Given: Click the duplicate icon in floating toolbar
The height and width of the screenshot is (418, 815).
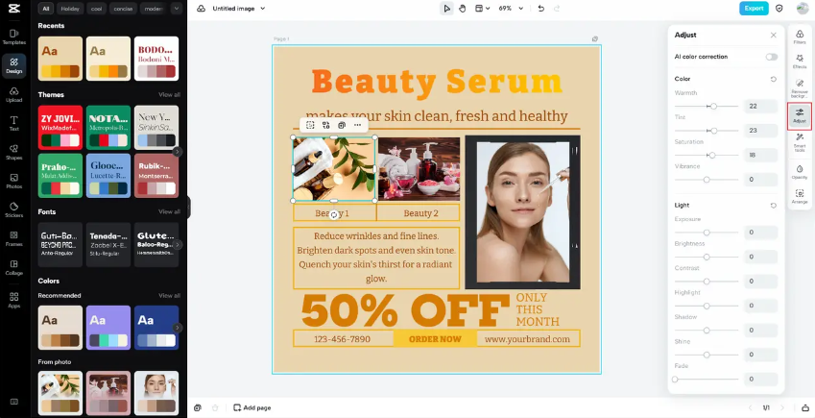Looking at the screenshot, I should click(x=342, y=125).
